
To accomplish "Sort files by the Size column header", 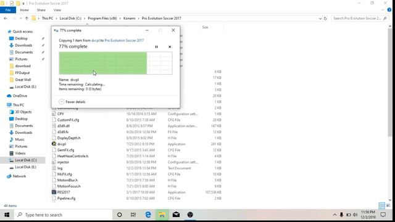I will [206, 27].
